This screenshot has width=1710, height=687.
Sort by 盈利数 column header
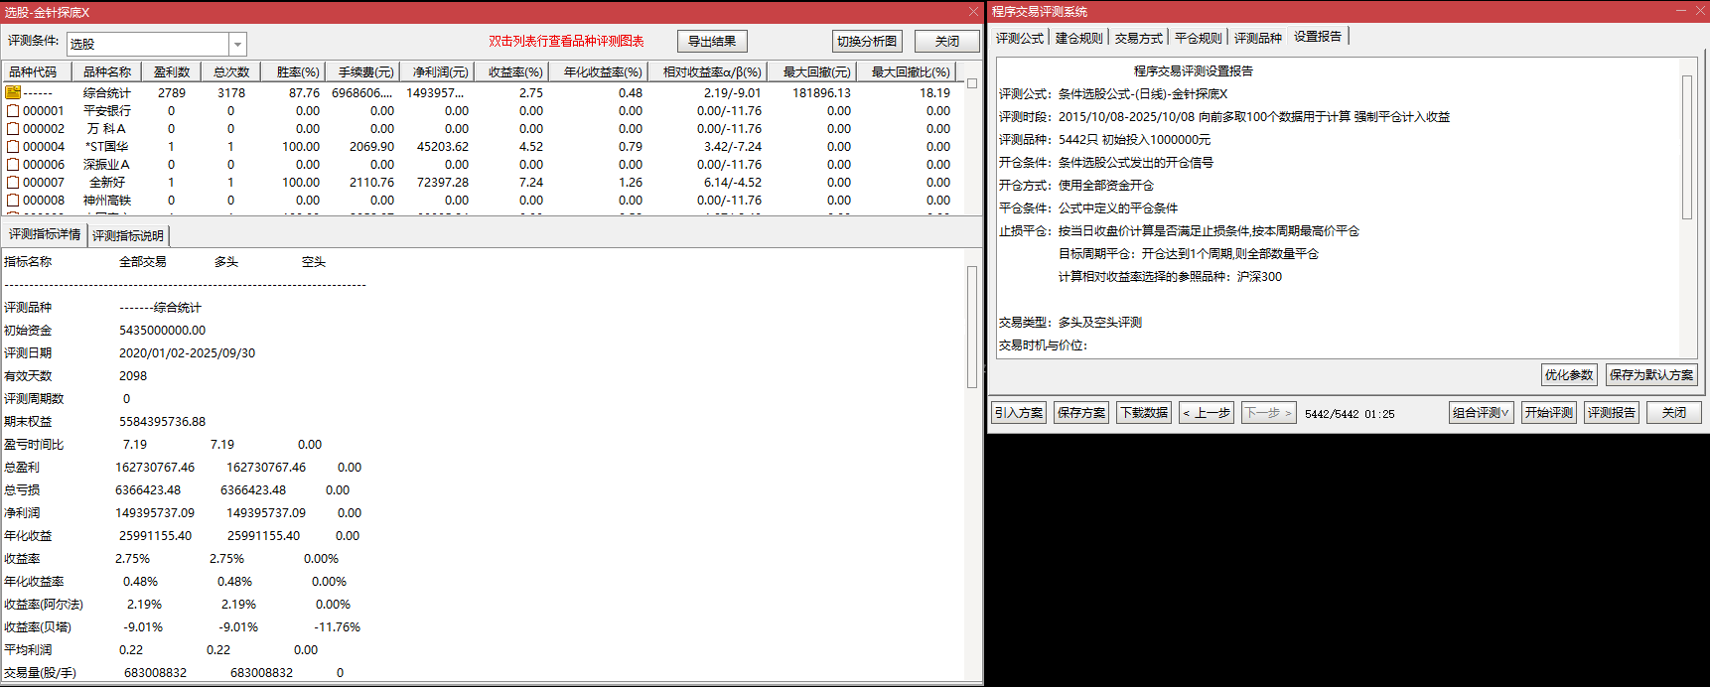[172, 71]
